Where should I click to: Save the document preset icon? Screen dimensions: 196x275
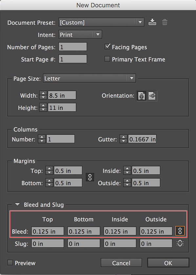point(152,22)
